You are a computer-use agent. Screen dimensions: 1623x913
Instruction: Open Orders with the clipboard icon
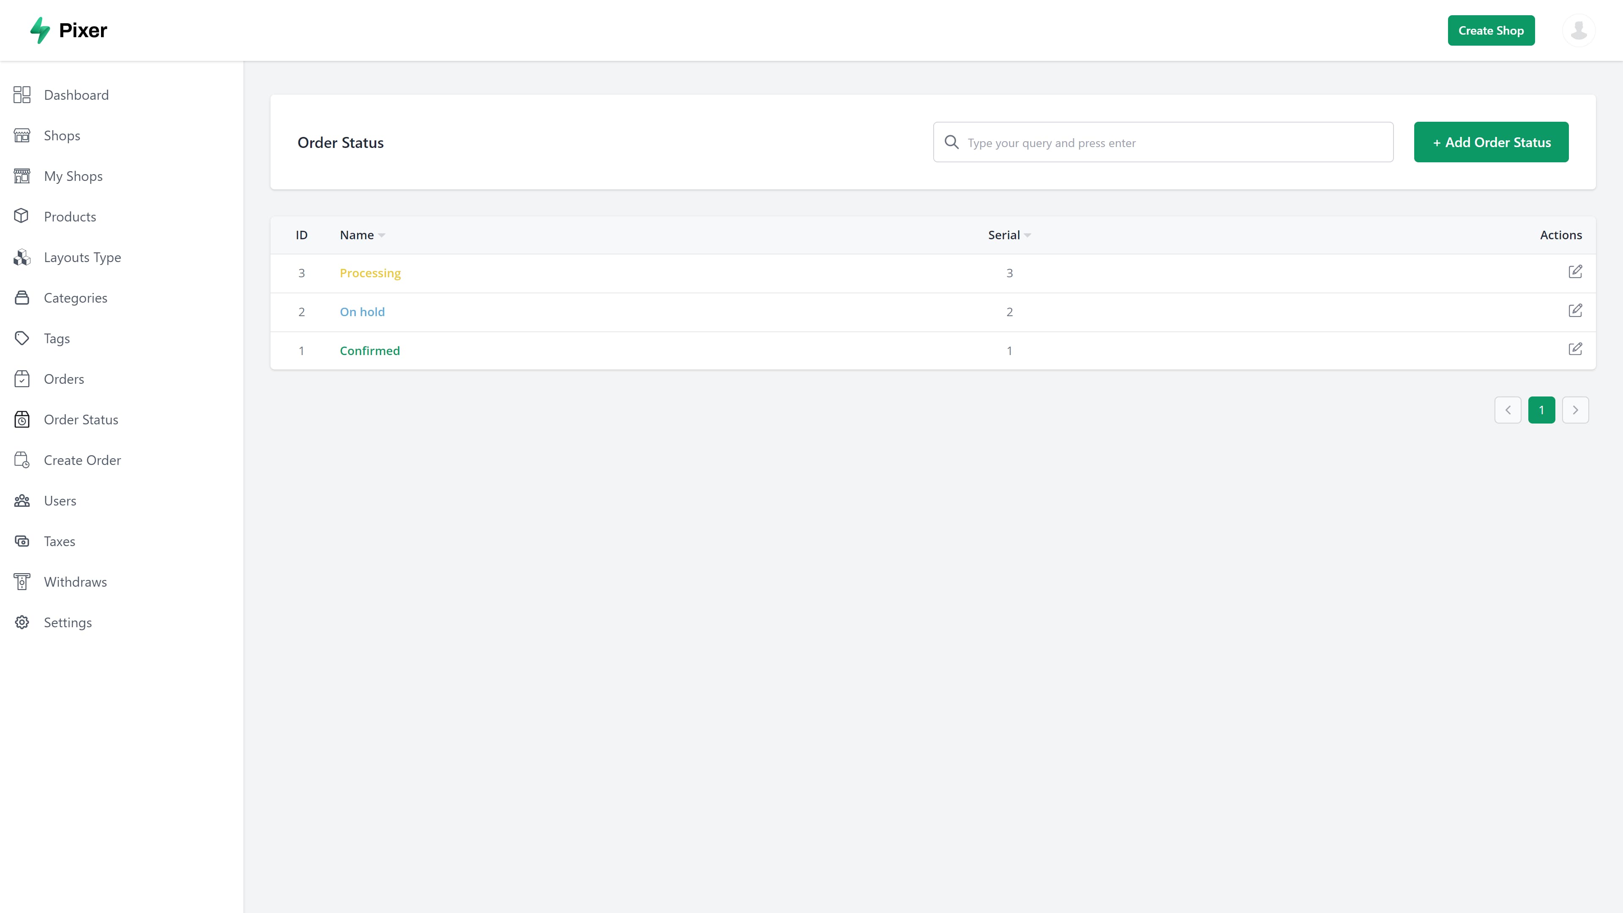pyautogui.click(x=22, y=379)
